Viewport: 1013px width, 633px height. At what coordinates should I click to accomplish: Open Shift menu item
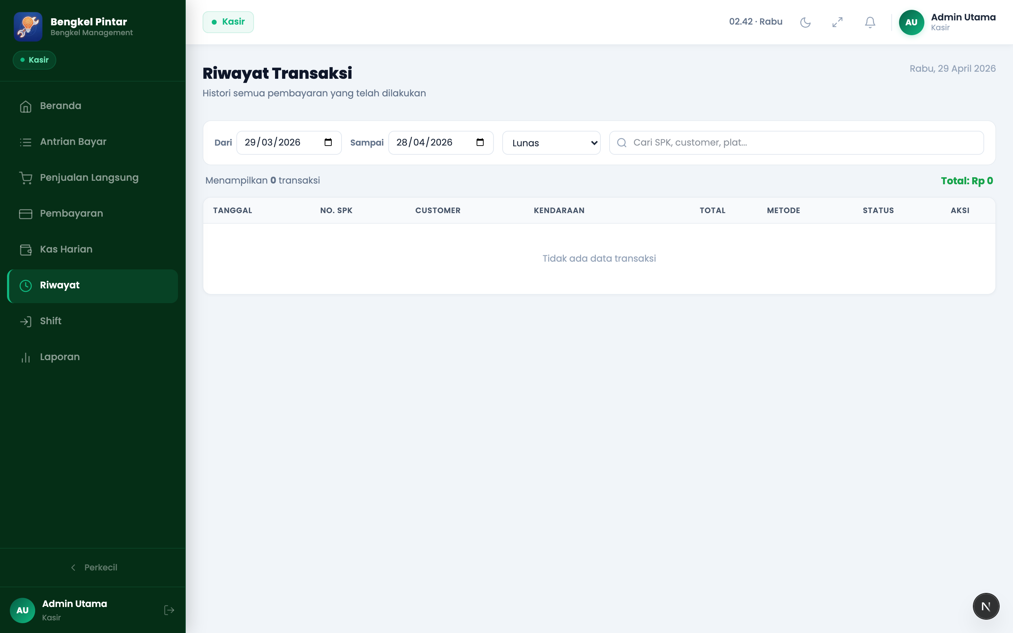[93, 321]
